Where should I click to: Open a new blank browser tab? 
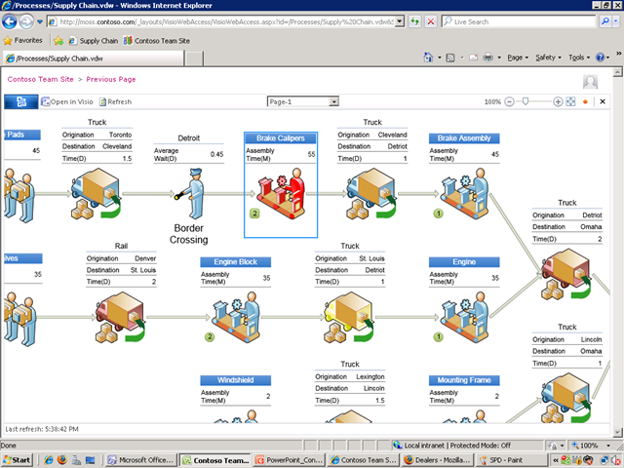click(194, 58)
